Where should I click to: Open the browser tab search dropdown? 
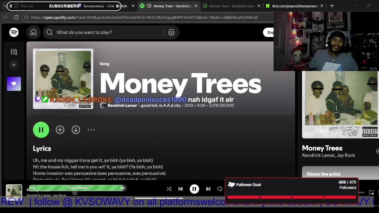tap(5, 6)
